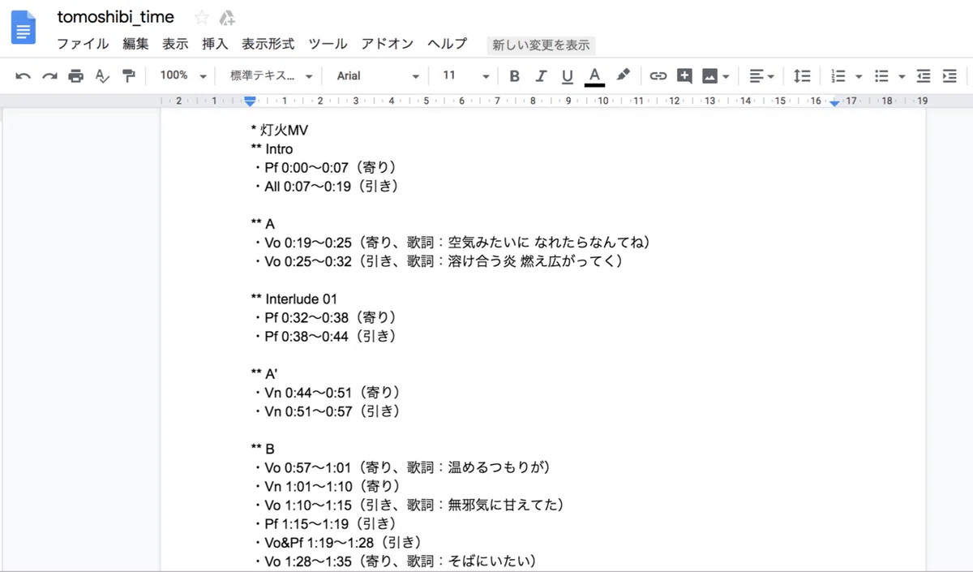Click the 新しい変更を表示 button
Viewport: 973px width, 572px height.
point(541,45)
